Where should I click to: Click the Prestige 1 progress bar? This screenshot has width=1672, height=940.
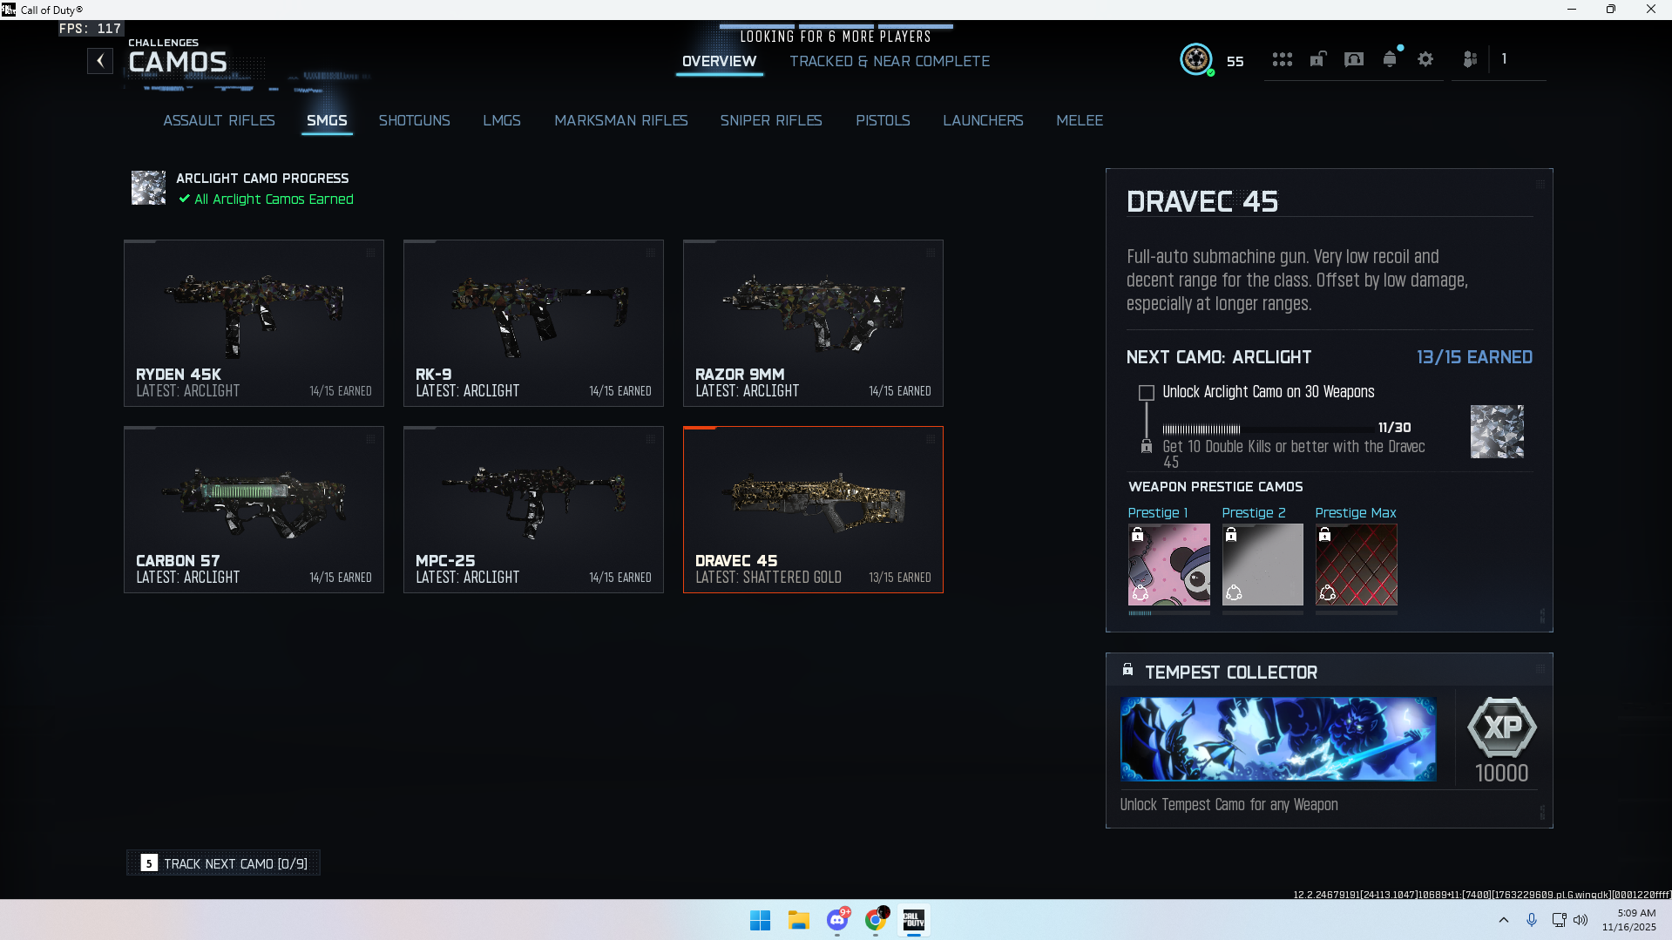point(1169,613)
